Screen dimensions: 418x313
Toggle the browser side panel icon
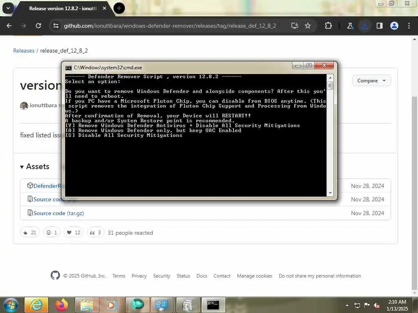[x=379, y=26]
